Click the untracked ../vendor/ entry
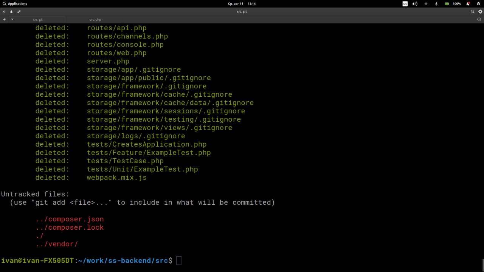484x272 pixels. pyautogui.click(x=57, y=244)
